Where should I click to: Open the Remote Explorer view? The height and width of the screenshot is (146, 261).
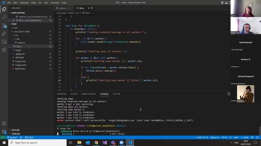pos(4,42)
